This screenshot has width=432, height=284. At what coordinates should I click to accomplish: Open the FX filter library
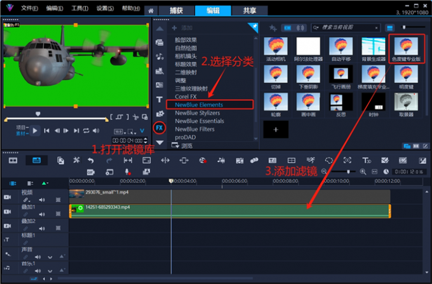click(159, 128)
